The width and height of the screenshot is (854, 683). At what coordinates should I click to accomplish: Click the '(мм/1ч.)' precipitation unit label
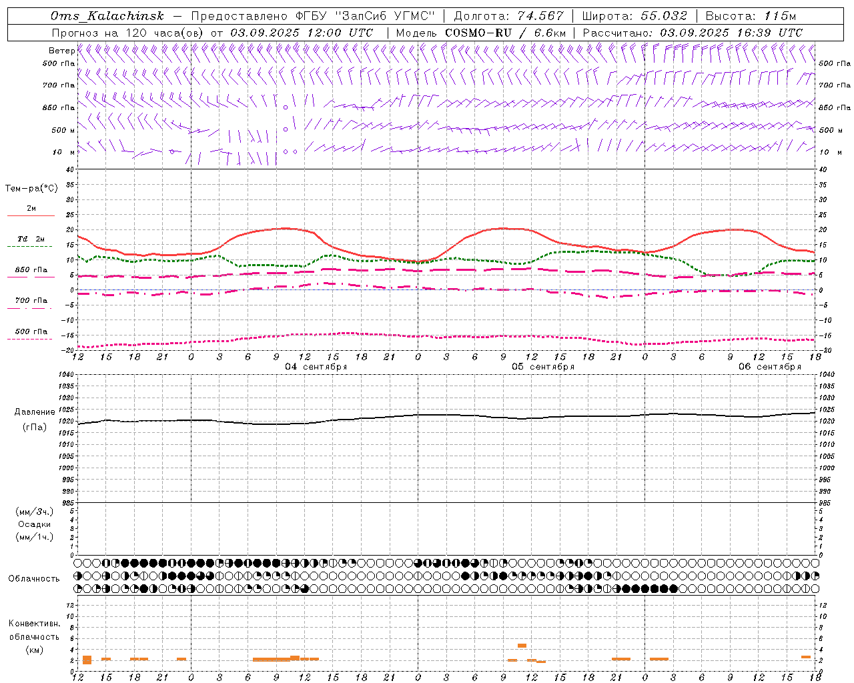35,537
